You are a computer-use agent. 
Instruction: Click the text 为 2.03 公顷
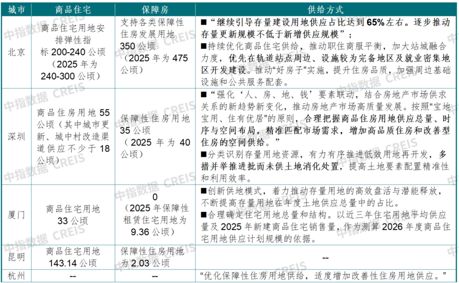tap(145, 263)
